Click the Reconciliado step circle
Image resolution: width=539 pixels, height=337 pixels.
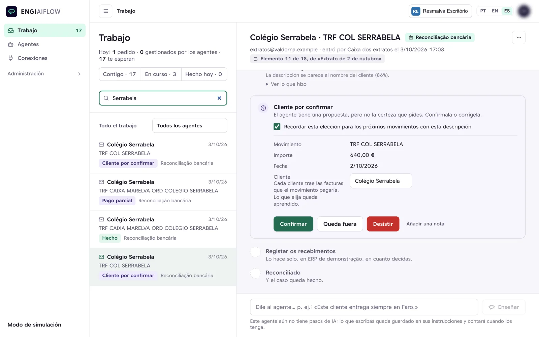point(255,273)
